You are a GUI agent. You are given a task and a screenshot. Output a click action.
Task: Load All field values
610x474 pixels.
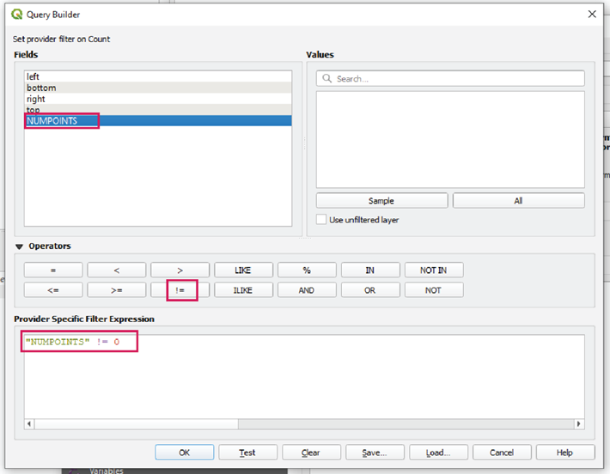[518, 201]
